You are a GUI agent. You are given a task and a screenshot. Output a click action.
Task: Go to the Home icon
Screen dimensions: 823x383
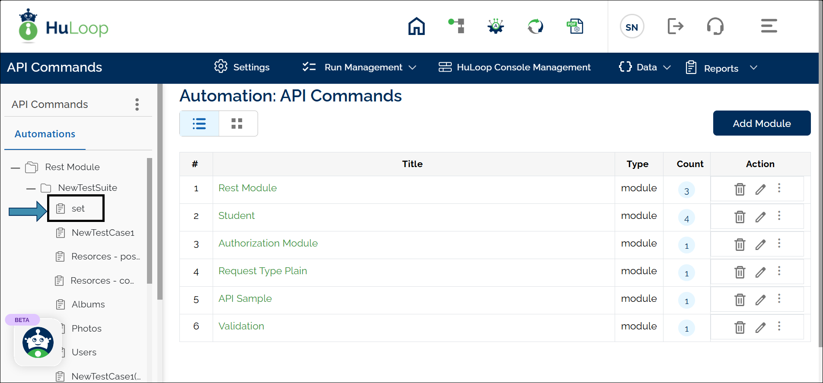coord(416,26)
